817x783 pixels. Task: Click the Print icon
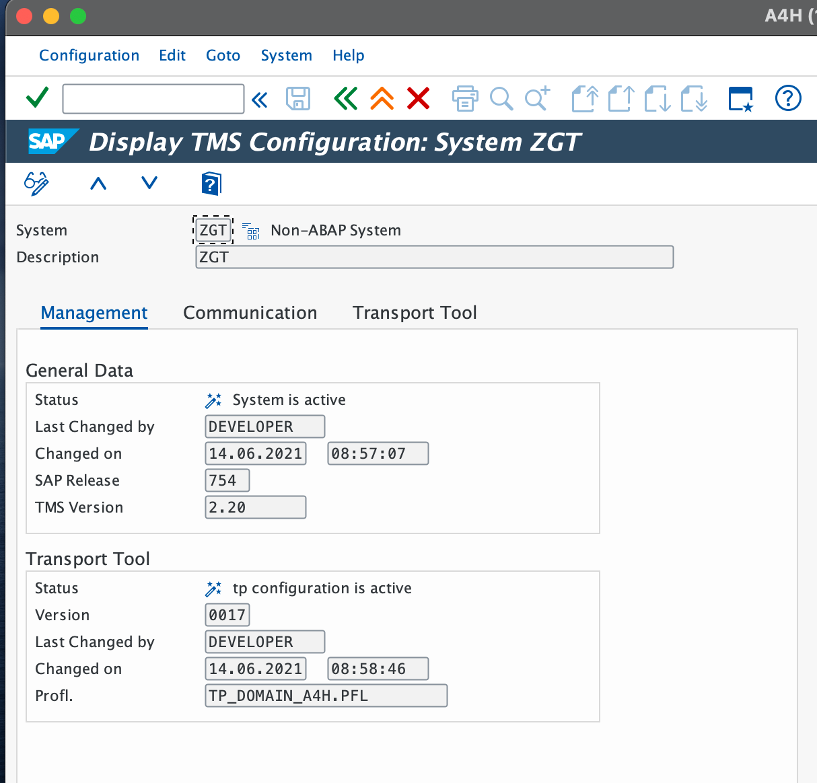(x=465, y=98)
